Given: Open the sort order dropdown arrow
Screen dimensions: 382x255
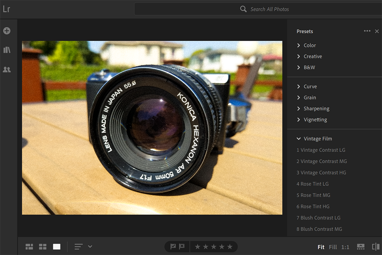Looking at the screenshot, I should click(90, 246).
